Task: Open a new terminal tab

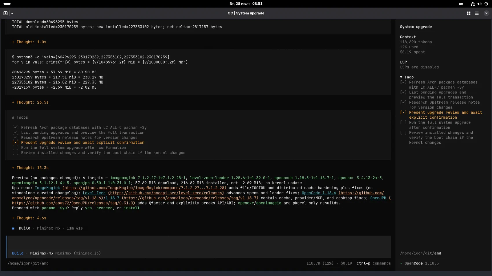Action: pos(5,13)
